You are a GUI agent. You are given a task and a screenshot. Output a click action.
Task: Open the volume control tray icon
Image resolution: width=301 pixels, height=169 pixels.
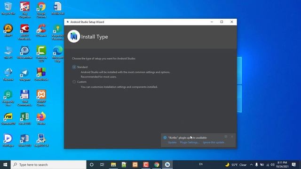273,165
